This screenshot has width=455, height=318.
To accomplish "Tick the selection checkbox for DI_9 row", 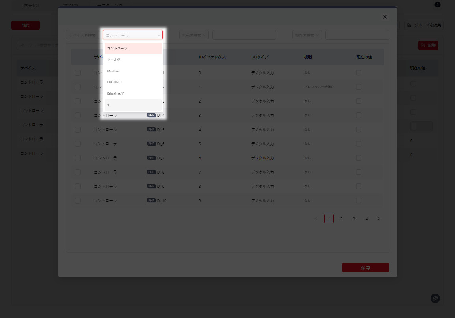I will pyautogui.click(x=77, y=186).
